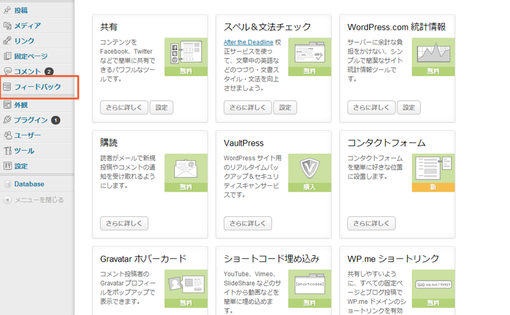Click さらに詳しく in the VaultPress card
Screen dimensions: 510x315
point(247,223)
